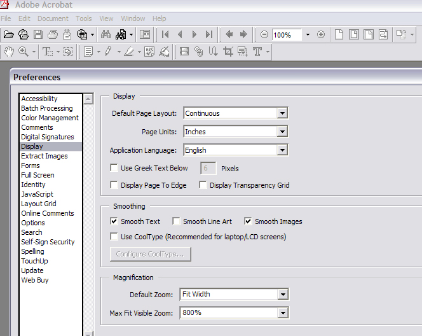Select the Text Select tool
The height and width of the screenshot is (336, 422).
coord(48,51)
